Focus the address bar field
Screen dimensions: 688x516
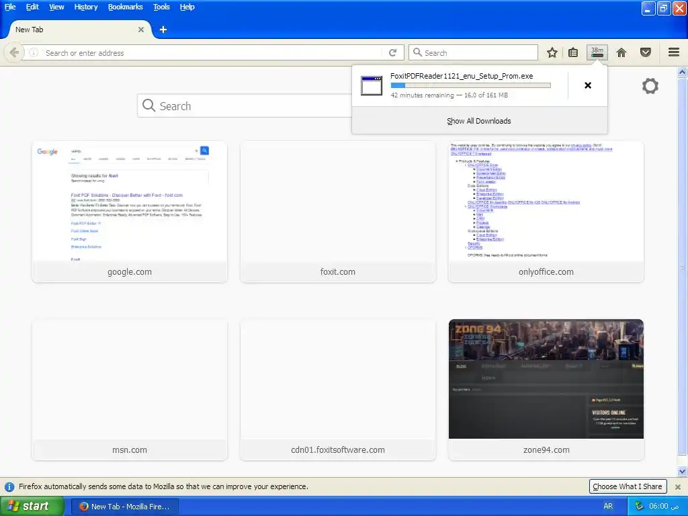point(212,52)
